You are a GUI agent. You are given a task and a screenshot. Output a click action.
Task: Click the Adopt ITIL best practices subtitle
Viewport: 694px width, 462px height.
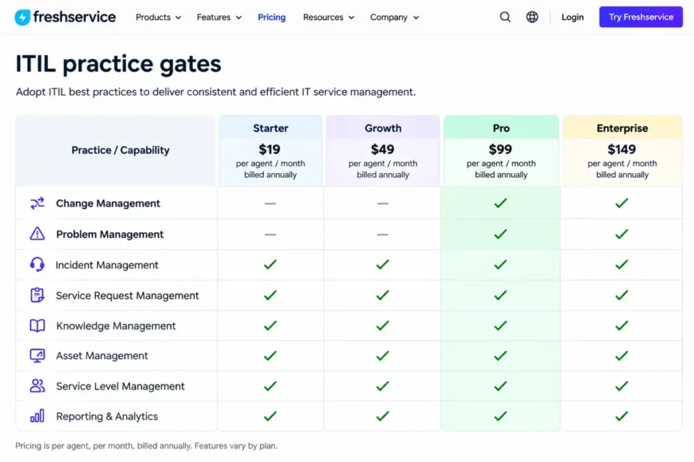pos(216,92)
